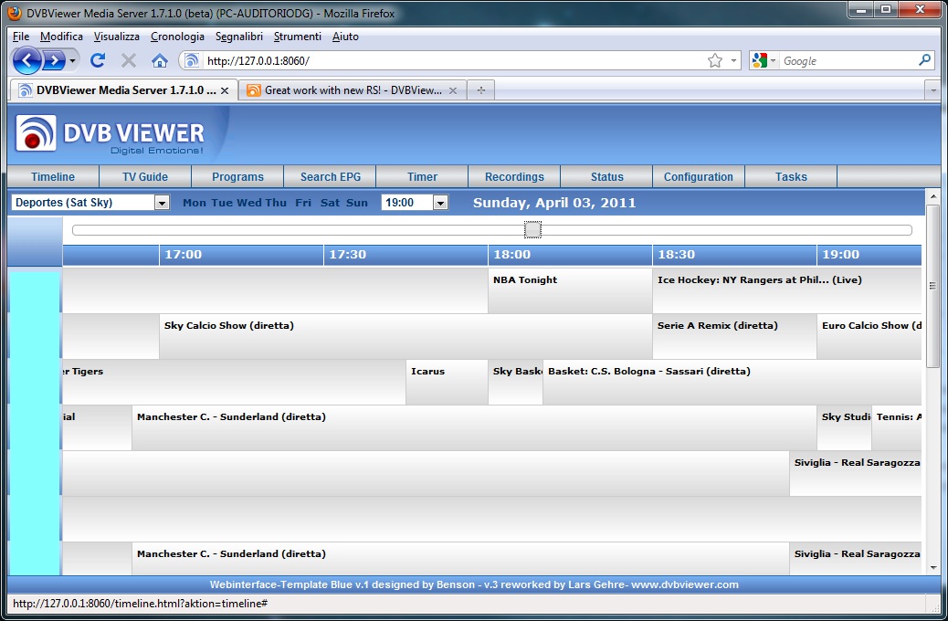The width and height of the screenshot is (948, 621).
Task: Open a new browser tab
Action: pyautogui.click(x=481, y=90)
